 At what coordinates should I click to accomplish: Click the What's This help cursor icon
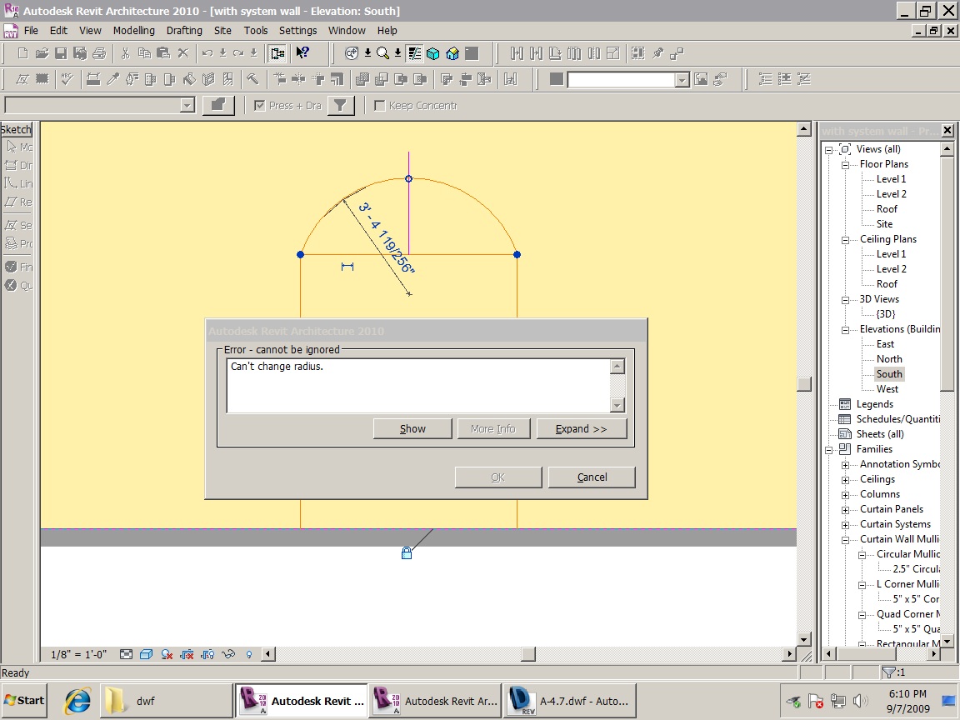[302, 53]
